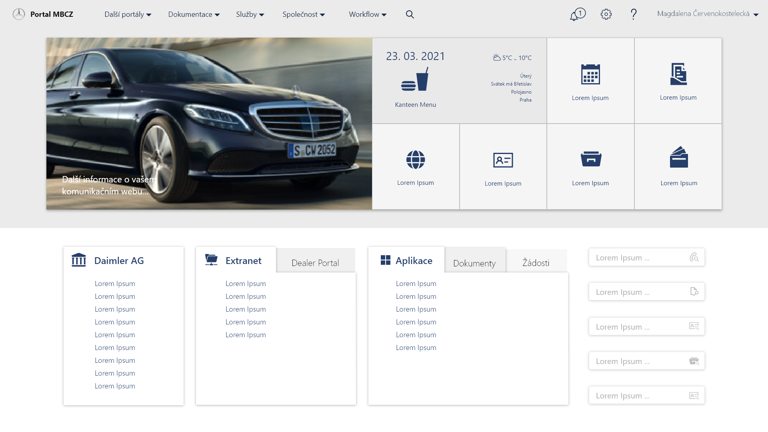Click the documents tile icon
Image resolution: width=768 pixels, height=432 pixels.
[x=678, y=74]
